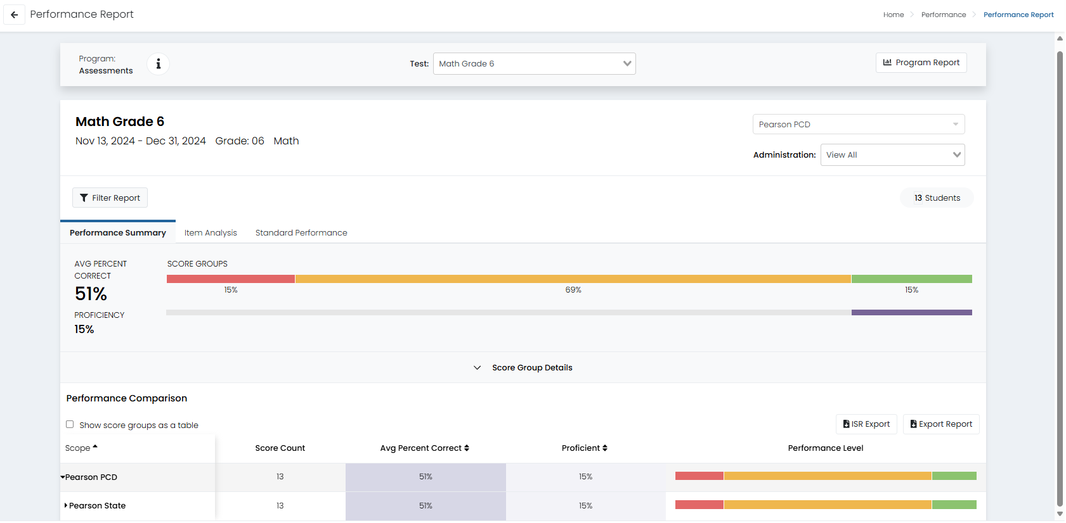Open the Pearson PCD dropdown
The width and height of the screenshot is (1066, 523).
tap(859, 124)
